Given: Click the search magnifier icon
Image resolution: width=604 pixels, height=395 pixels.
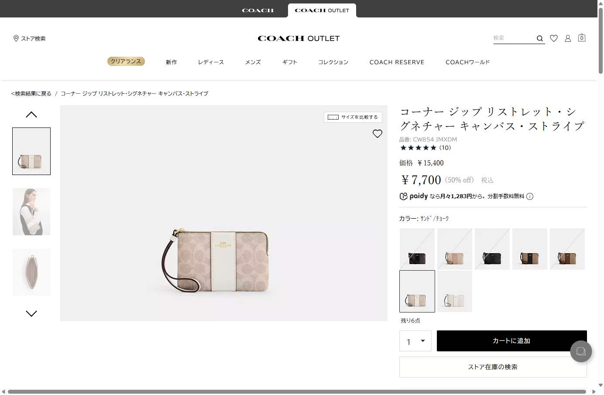Looking at the screenshot, I should pos(540,38).
